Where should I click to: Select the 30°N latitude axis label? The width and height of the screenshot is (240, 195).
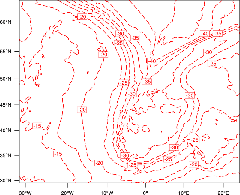pyautogui.click(x=6, y=181)
